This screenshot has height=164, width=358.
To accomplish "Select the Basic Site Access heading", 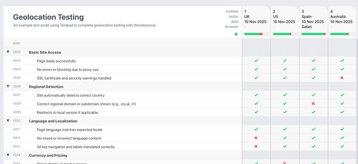I will click(45, 52).
